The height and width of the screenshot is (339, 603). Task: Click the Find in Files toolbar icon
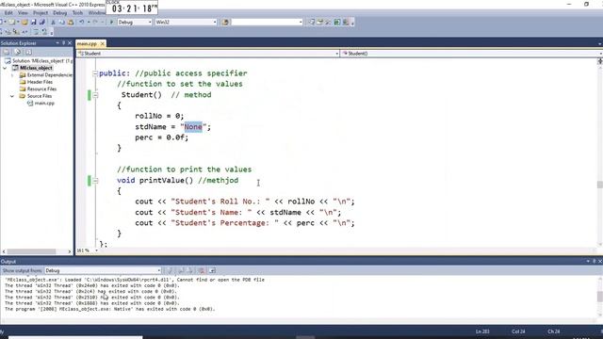pos(225,23)
